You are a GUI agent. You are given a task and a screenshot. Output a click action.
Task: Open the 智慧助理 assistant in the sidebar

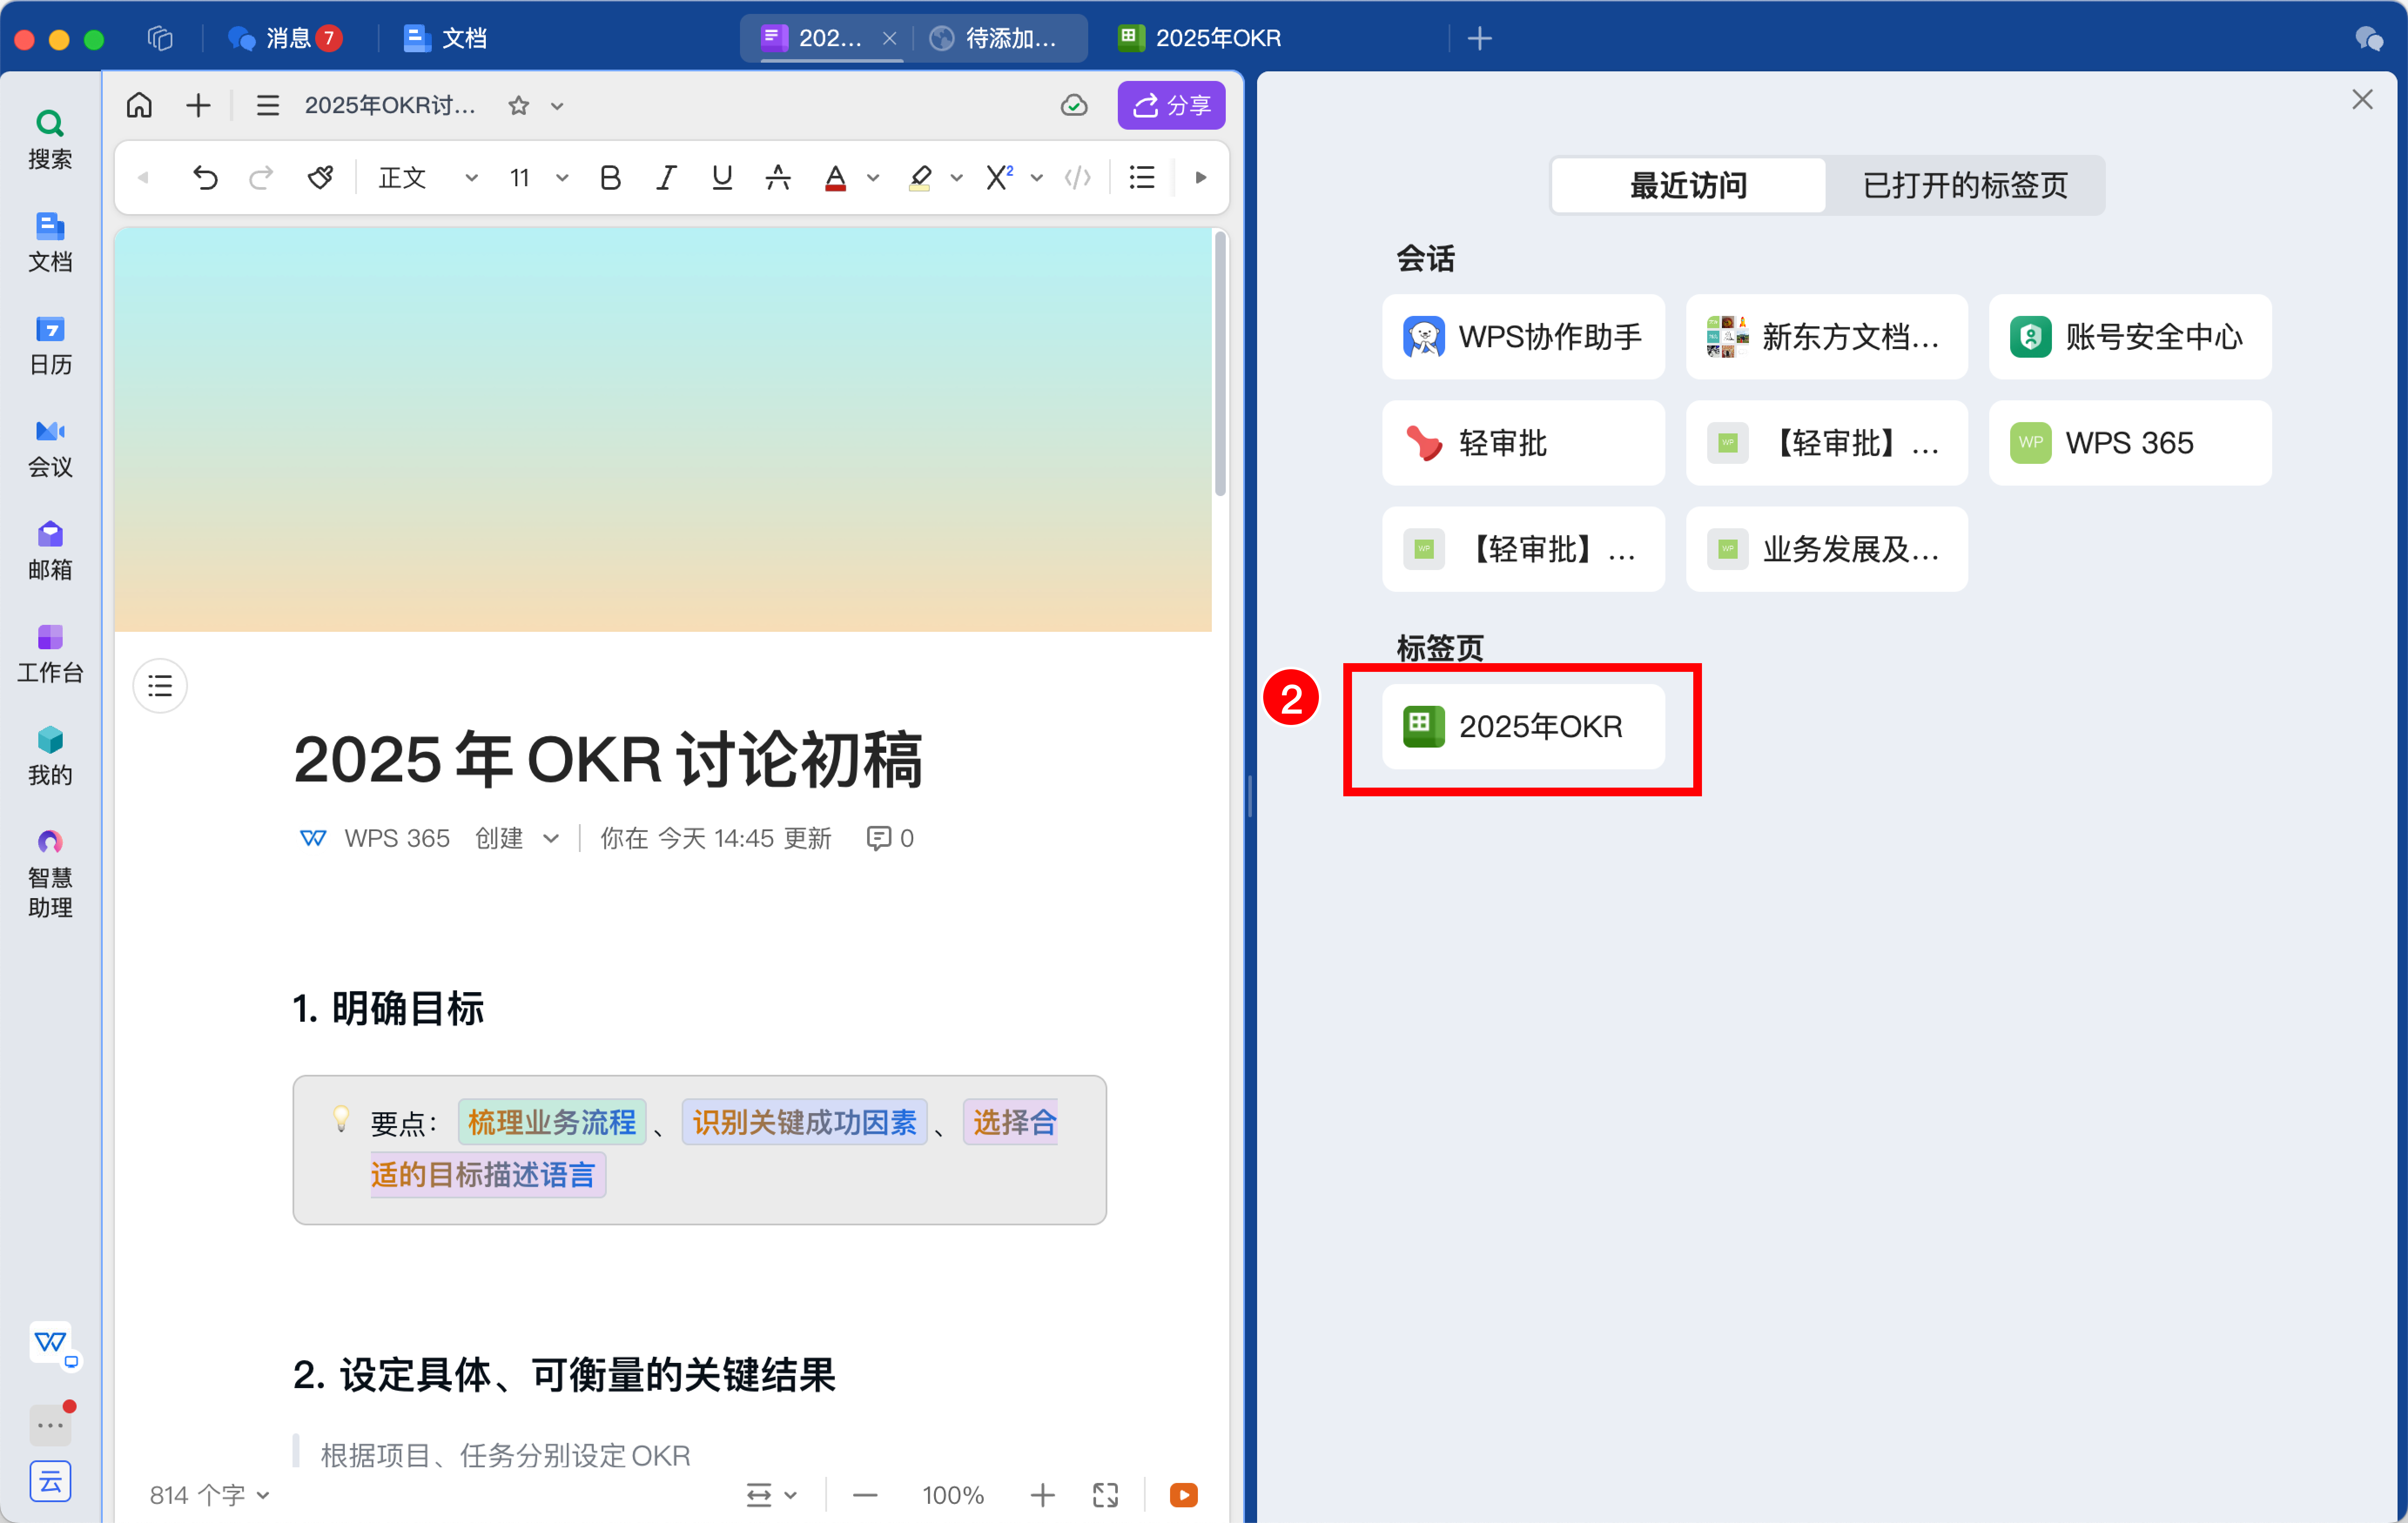(x=50, y=874)
